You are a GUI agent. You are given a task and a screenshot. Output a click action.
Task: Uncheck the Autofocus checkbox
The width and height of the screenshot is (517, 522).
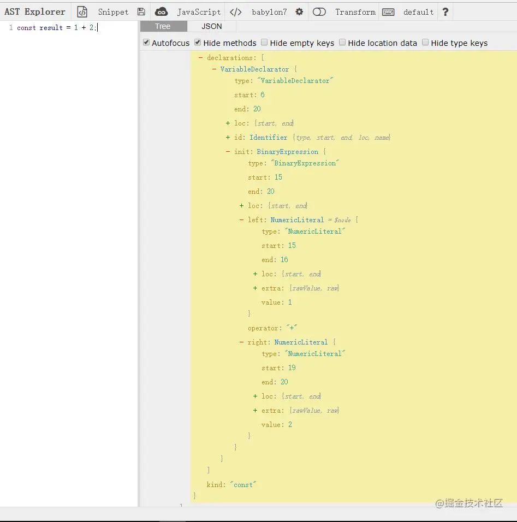[146, 42]
